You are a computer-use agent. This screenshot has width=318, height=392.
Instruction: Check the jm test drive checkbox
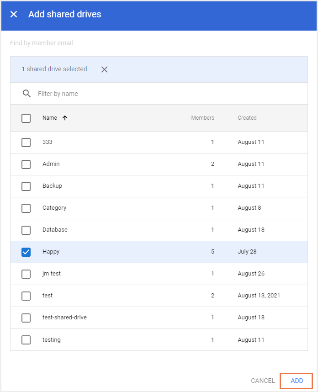[x=26, y=274]
